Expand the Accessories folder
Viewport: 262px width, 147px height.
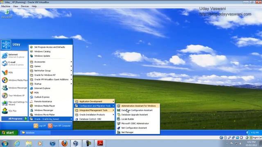tap(51, 62)
